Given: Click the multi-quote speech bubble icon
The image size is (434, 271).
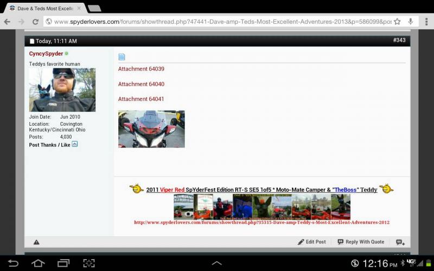Looking at the screenshot, I should click(400, 242).
